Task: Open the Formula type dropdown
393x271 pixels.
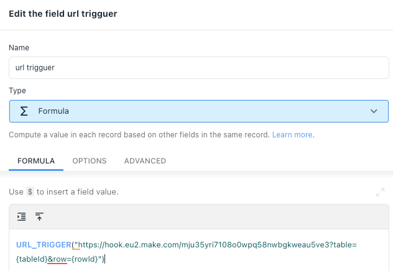Action: click(x=199, y=111)
